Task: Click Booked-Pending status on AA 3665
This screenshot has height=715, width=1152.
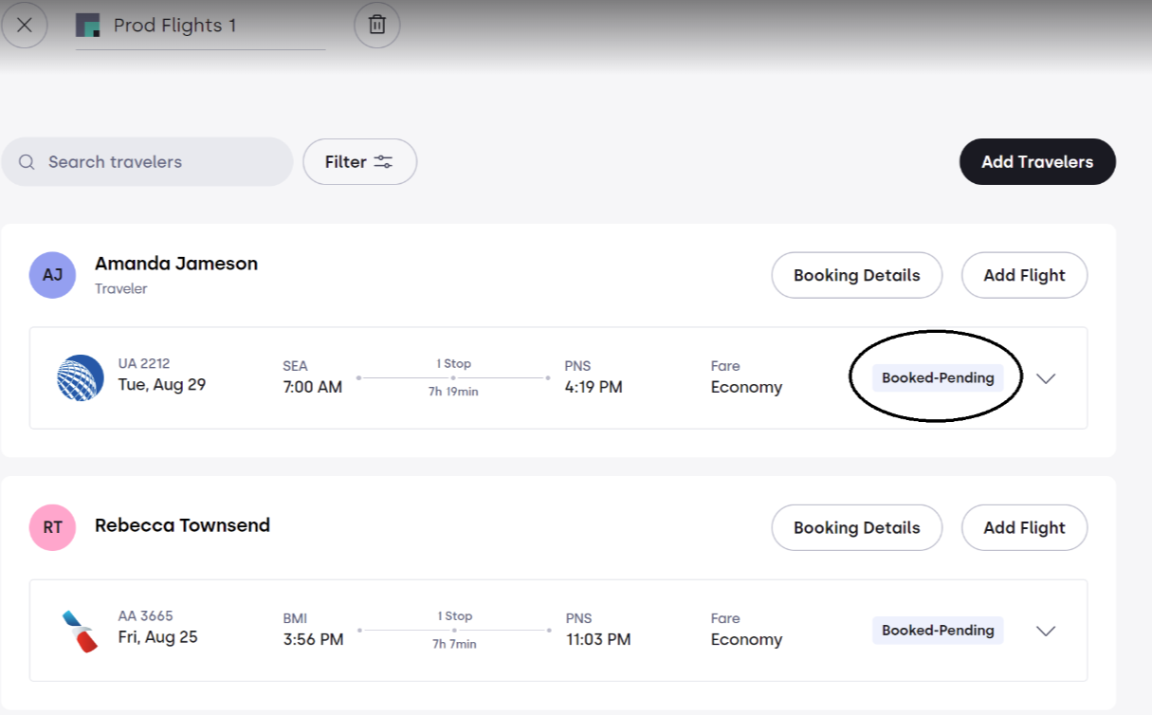Action: pyautogui.click(x=938, y=631)
